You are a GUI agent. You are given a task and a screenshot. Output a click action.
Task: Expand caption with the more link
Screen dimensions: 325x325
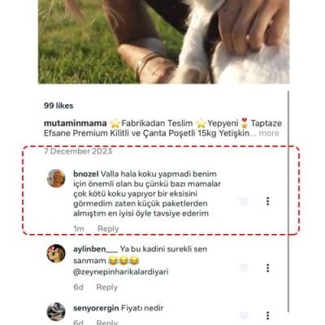pyautogui.click(x=269, y=133)
